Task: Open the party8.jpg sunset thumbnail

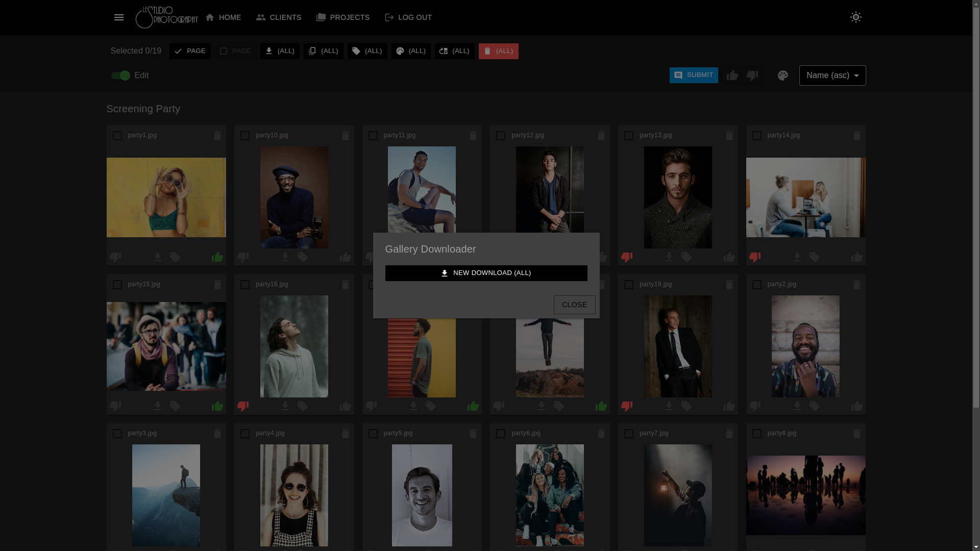Action: tap(805, 495)
